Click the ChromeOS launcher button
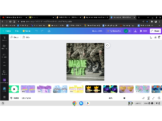162x121 pixels. tap(3, 103)
